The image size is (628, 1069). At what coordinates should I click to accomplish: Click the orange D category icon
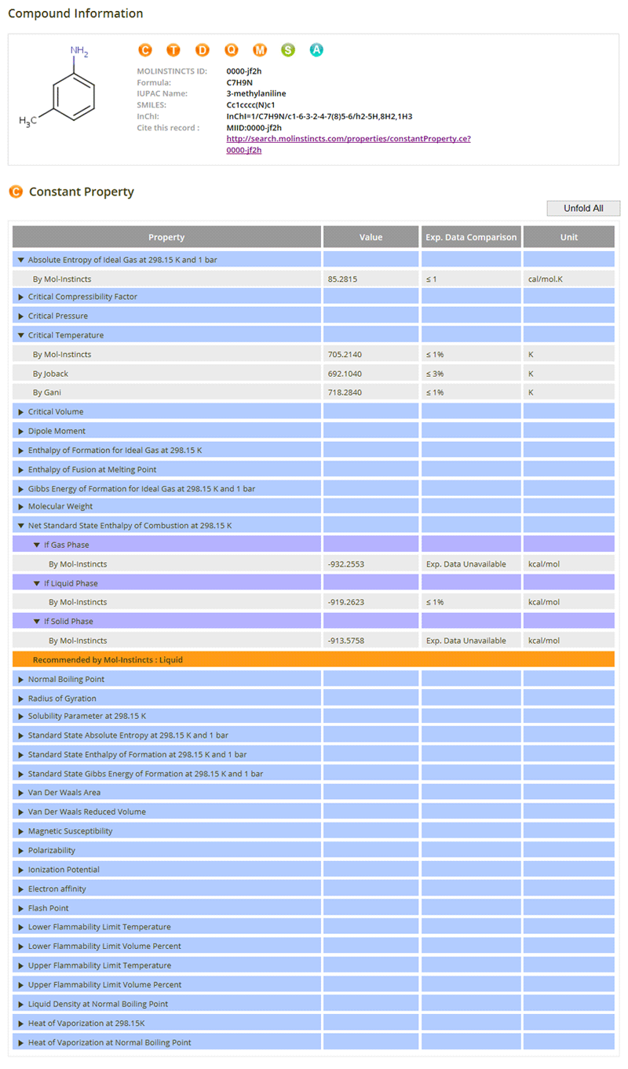point(203,50)
